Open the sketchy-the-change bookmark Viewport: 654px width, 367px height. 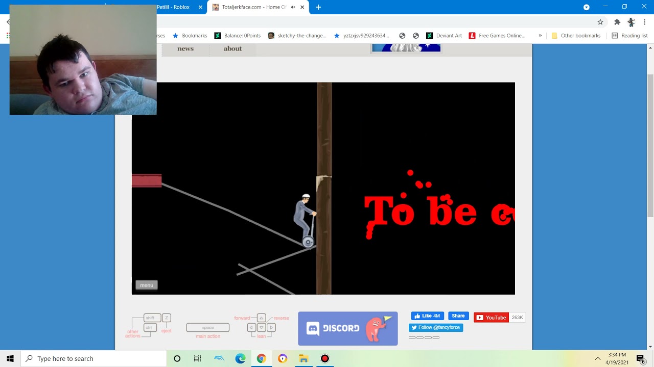pyautogui.click(x=297, y=36)
